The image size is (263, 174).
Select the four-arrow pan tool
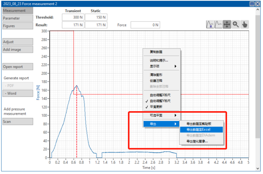point(227,24)
